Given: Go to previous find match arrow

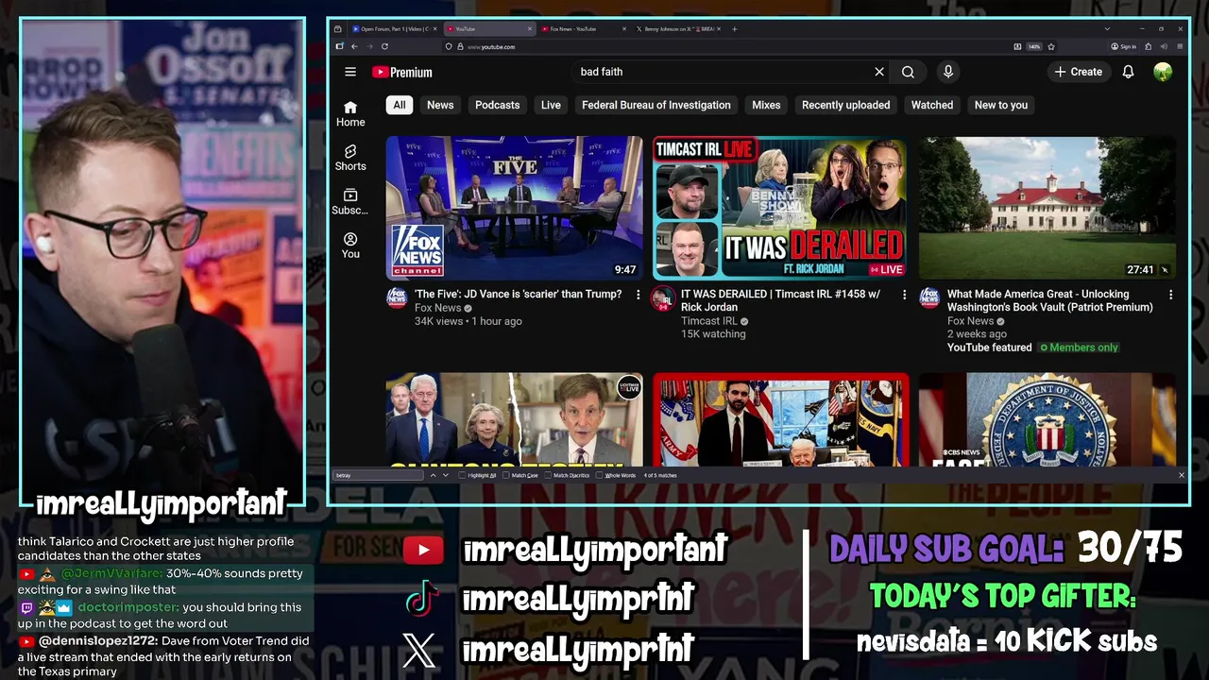Looking at the screenshot, I should click(x=434, y=475).
